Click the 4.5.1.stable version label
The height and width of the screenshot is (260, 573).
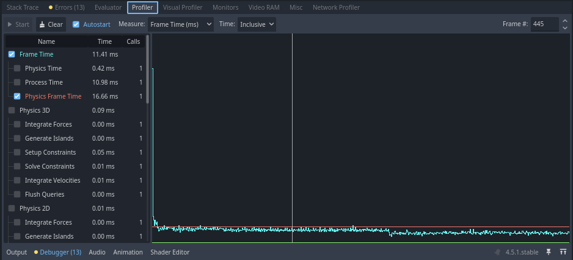[x=522, y=252]
